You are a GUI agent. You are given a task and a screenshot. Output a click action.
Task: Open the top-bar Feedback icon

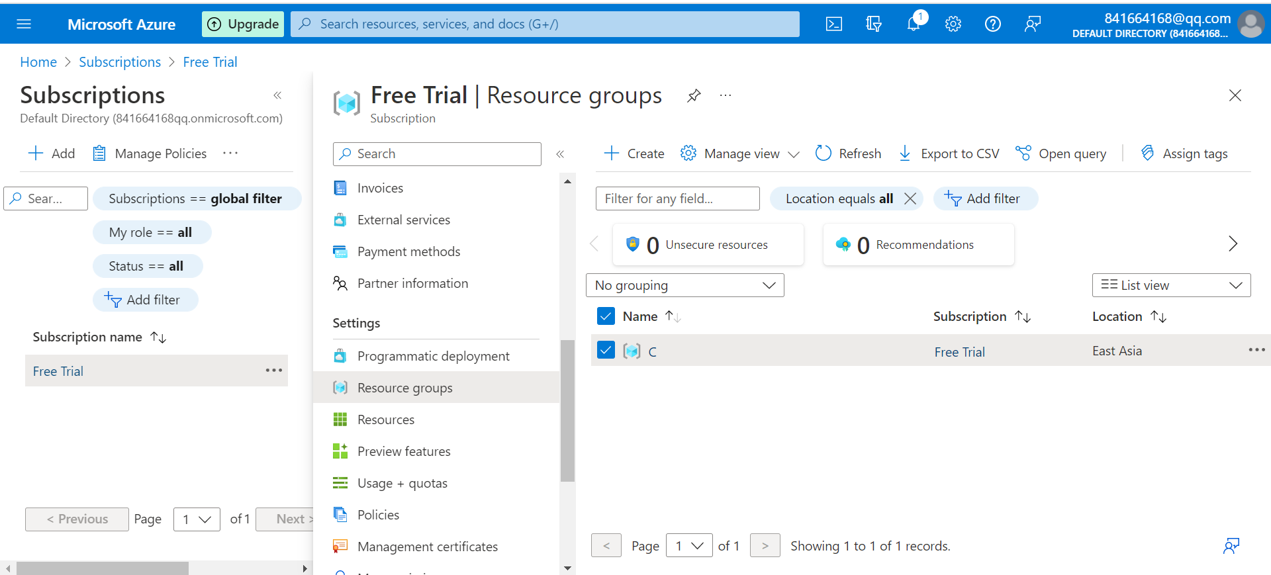[1033, 24]
